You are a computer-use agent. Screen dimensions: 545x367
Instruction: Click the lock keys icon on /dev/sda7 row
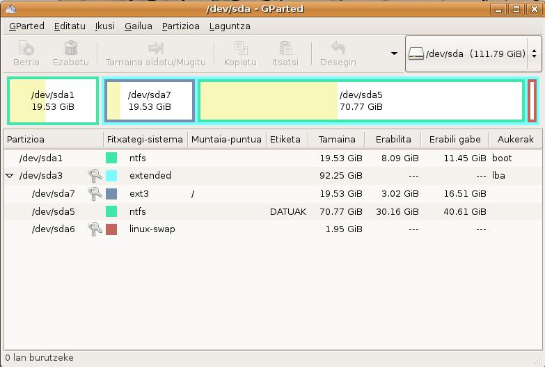click(95, 193)
